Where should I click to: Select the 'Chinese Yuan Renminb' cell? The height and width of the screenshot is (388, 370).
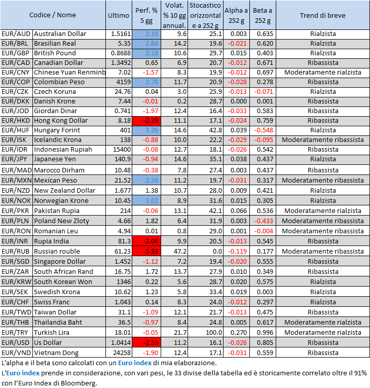click(x=69, y=73)
